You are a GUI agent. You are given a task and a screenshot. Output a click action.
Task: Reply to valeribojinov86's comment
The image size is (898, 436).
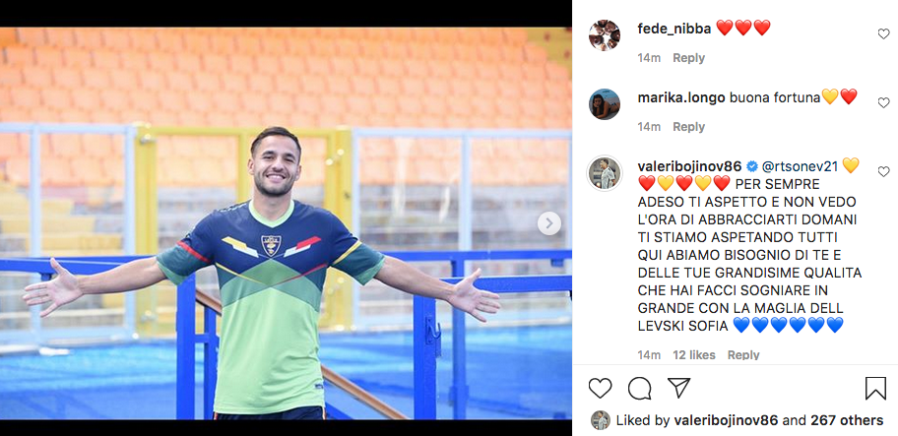743,355
